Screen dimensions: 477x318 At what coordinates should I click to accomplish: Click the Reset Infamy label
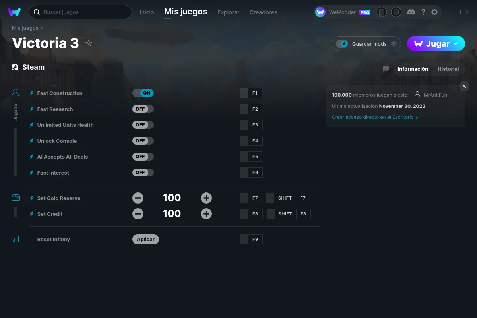(53, 239)
